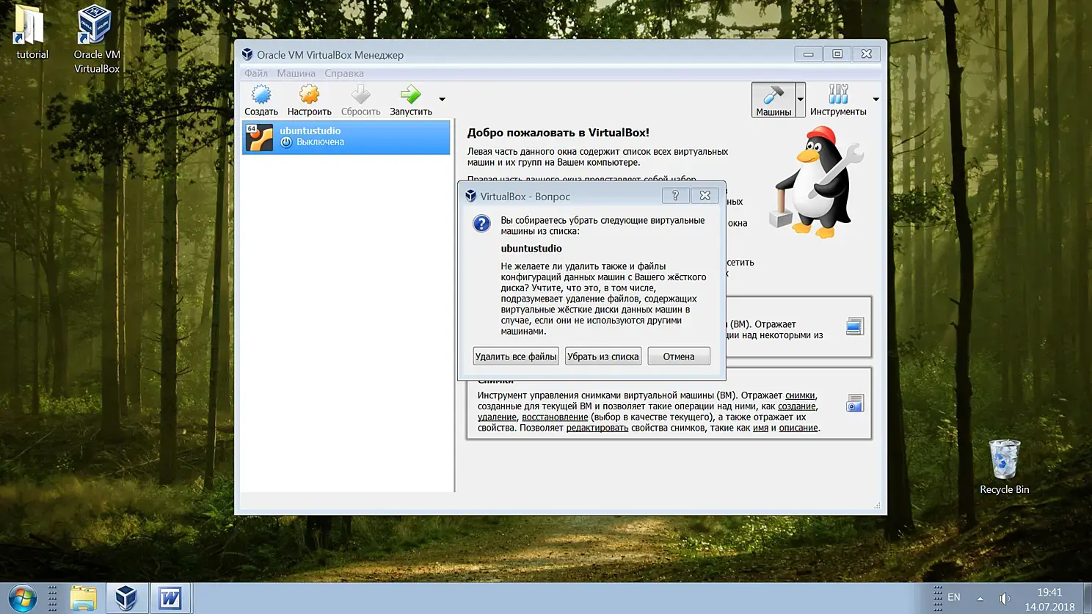Image resolution: width=1092 pixels, height=614 pixels.
Task: Follow the описание hyperlink
Action: [x=798, y=428]
